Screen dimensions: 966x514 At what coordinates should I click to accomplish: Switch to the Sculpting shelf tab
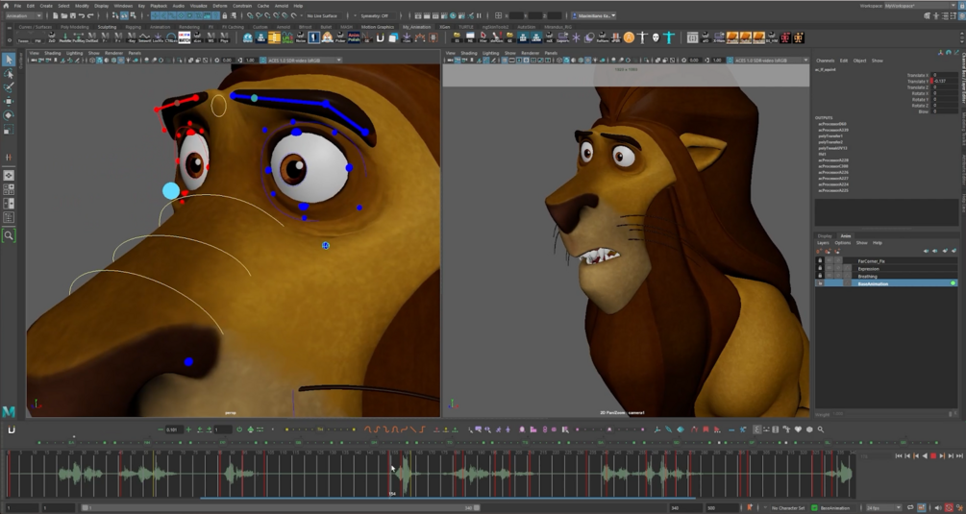[x=107, y=27]
